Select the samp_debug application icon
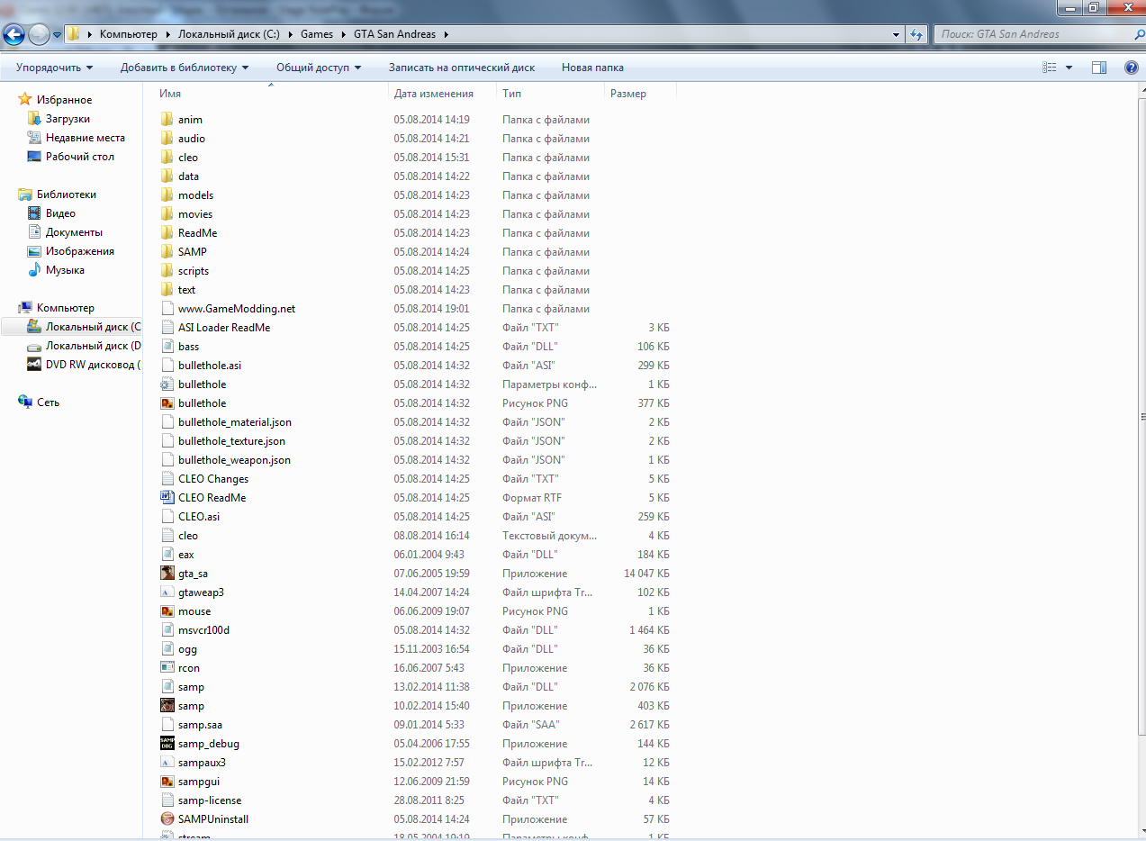The width and height of the screenshot is (1146, 841). pos(167,744)
